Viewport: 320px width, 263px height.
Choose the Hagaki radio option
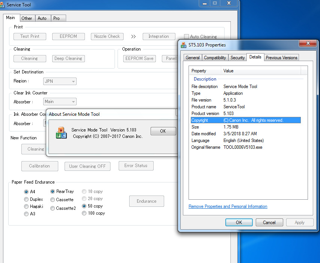26,206
